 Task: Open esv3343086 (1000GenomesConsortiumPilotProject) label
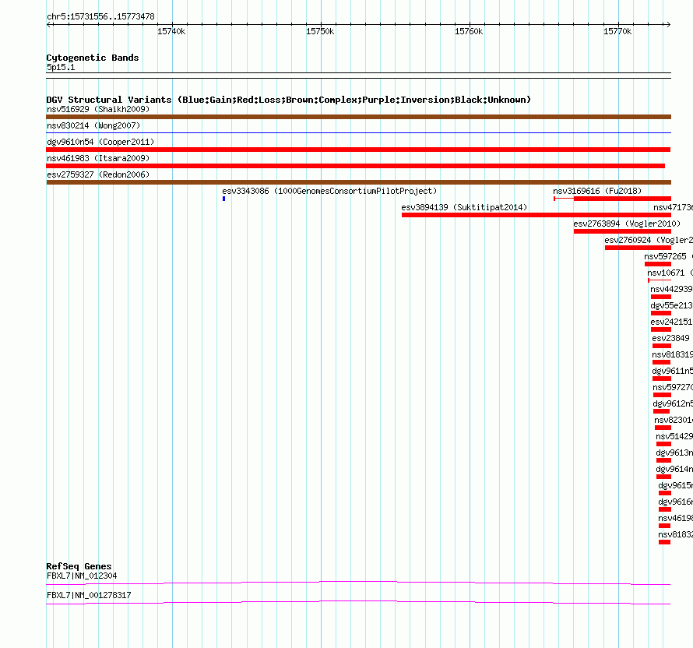329,191
